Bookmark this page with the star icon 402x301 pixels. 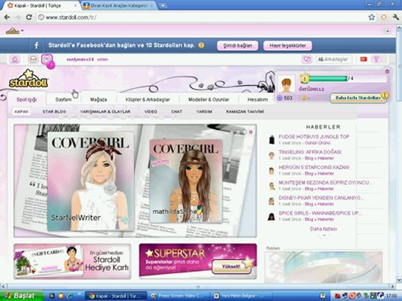(371, 17)
